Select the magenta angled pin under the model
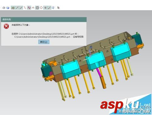Image resolution: width=152 pixels, height=115 pixels. (x=98, y=73)
